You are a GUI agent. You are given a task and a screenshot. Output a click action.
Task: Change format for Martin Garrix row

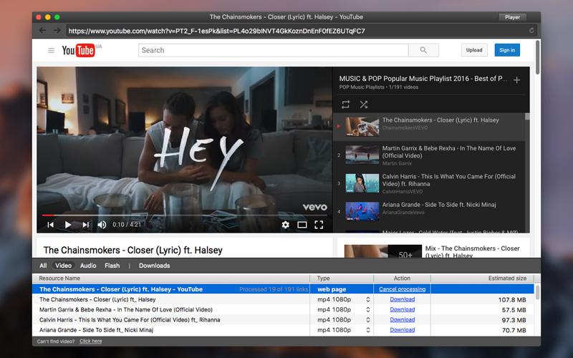point(368,309)
